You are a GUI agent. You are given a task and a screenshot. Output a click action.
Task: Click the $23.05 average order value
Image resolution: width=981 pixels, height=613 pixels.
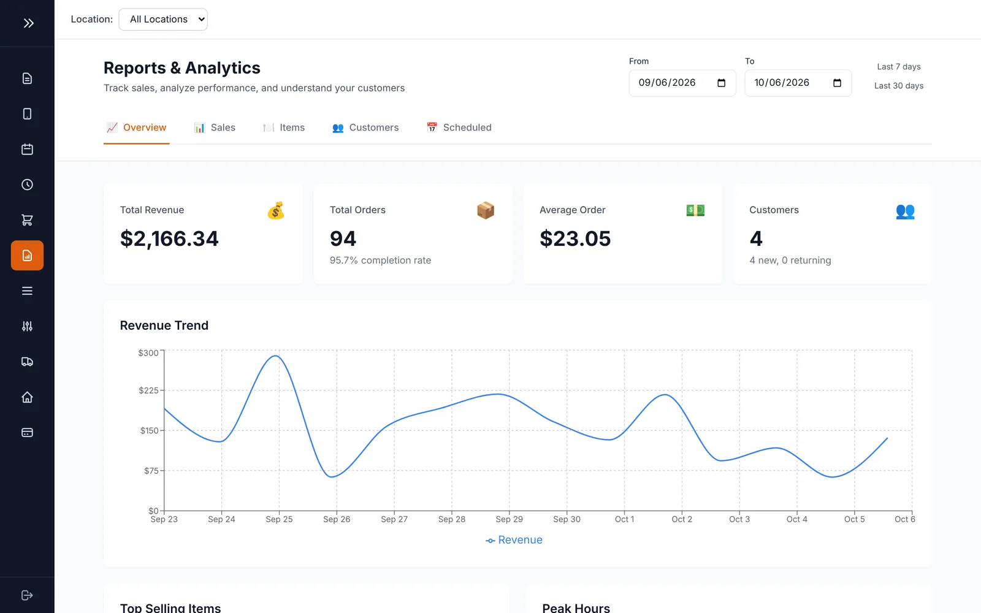(575, 238)
